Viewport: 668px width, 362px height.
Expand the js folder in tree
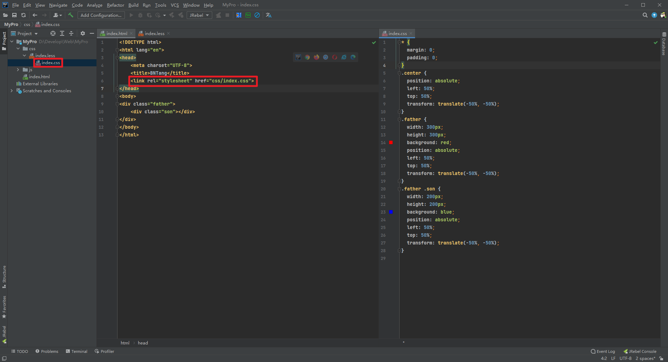coord(18,69)
